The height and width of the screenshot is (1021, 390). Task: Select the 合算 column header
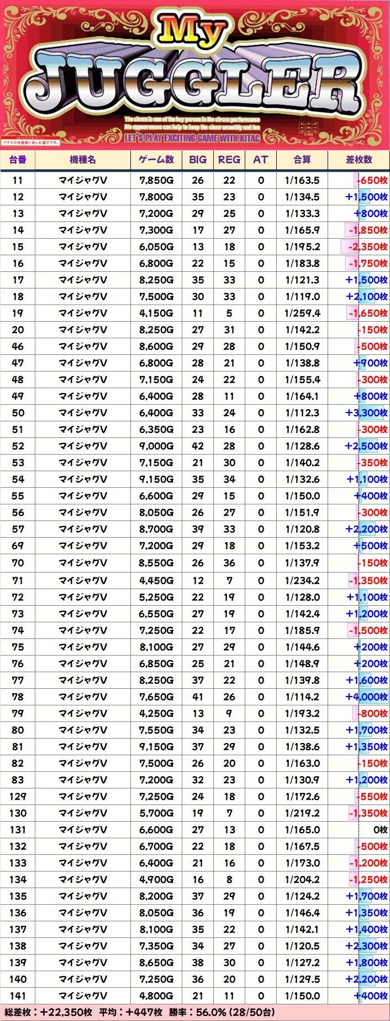click(x=302, y=160)
